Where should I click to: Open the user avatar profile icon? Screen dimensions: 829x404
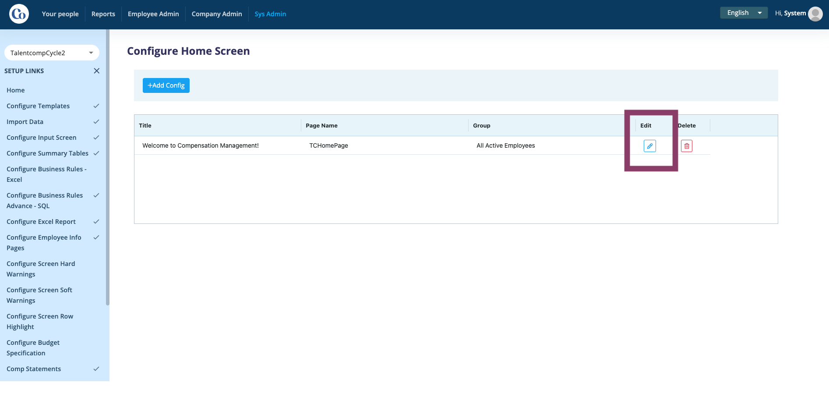tap(815, 14)
